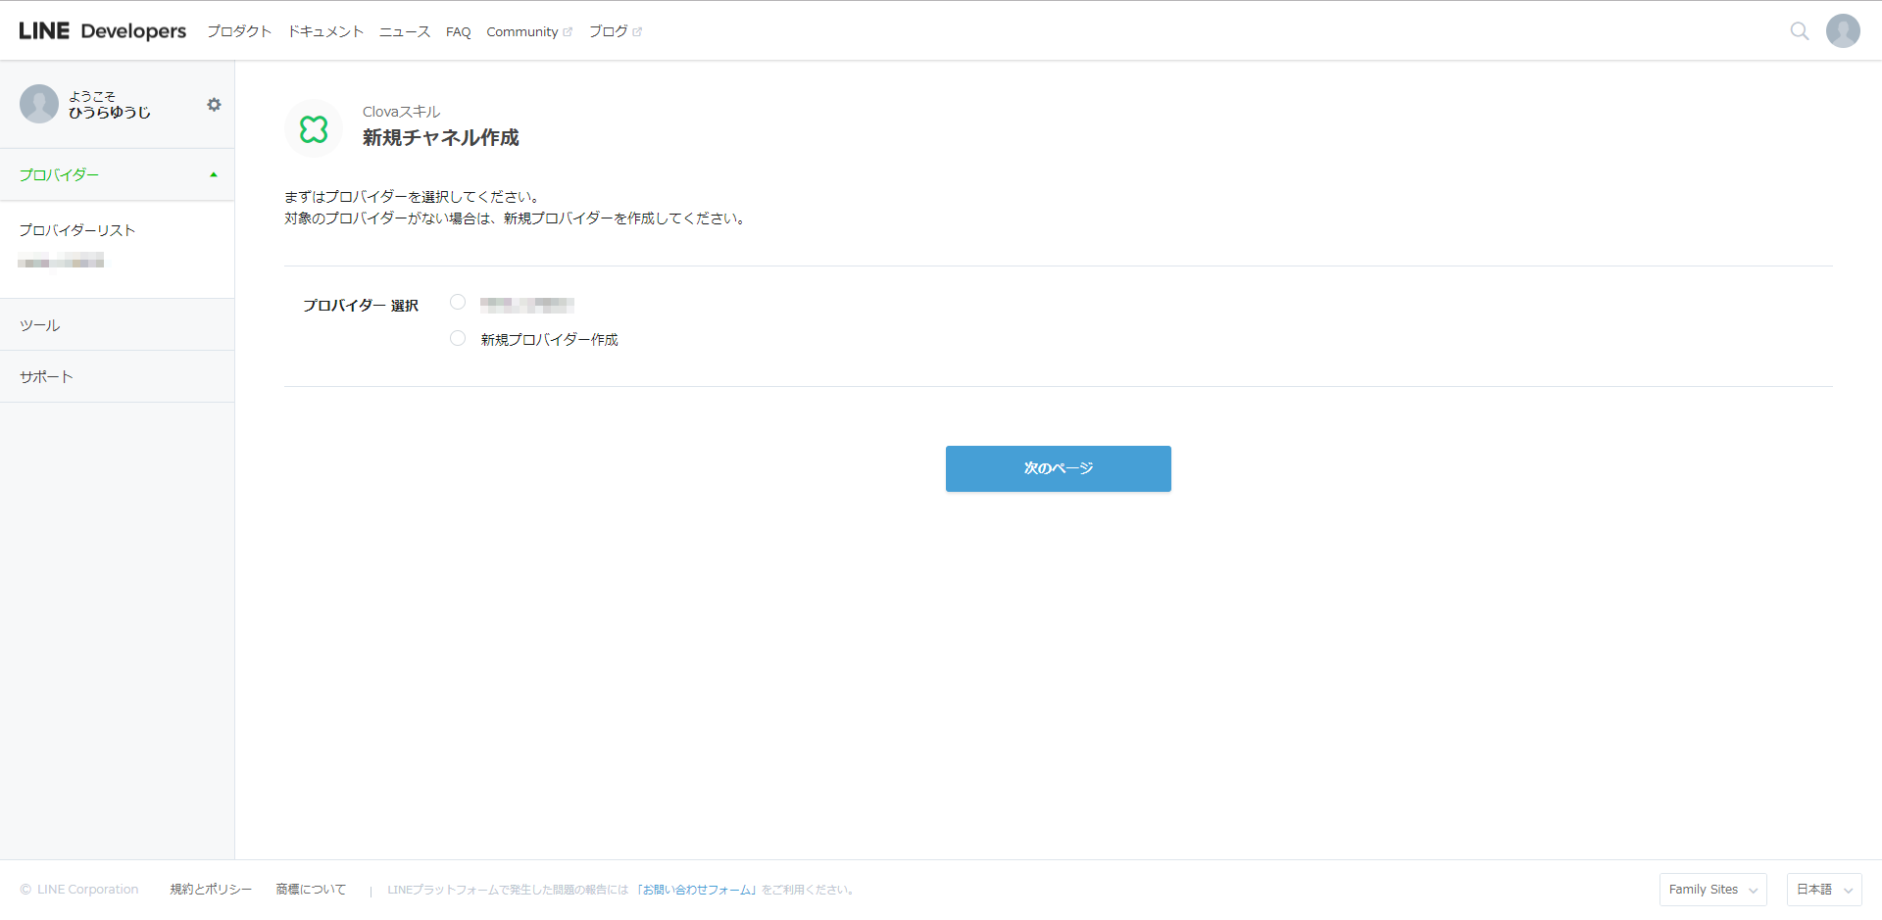Open the account avatar in top bar
Viewport: 1882px width, 920px height.
[1843, 31]
